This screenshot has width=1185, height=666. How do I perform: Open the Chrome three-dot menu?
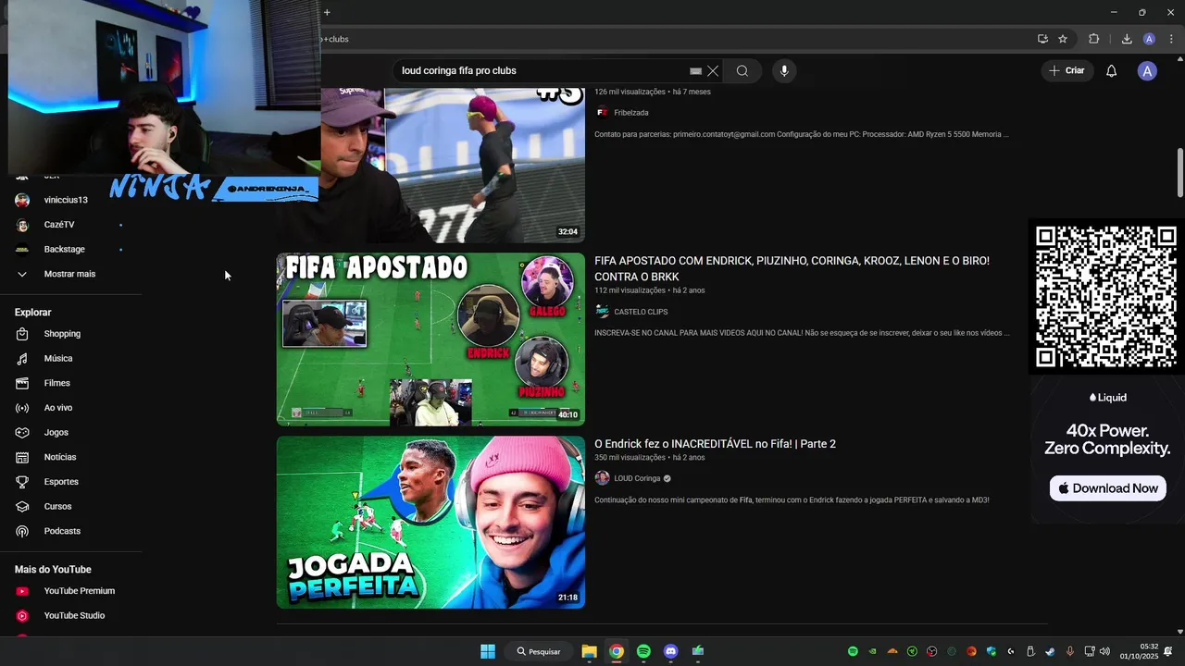tap(1171, 39)
